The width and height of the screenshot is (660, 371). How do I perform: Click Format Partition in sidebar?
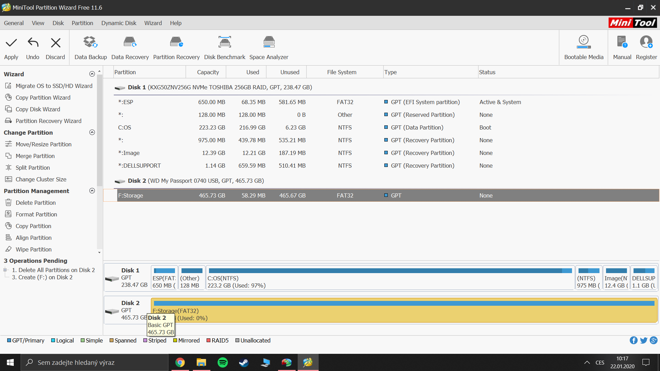pos(36,214)
